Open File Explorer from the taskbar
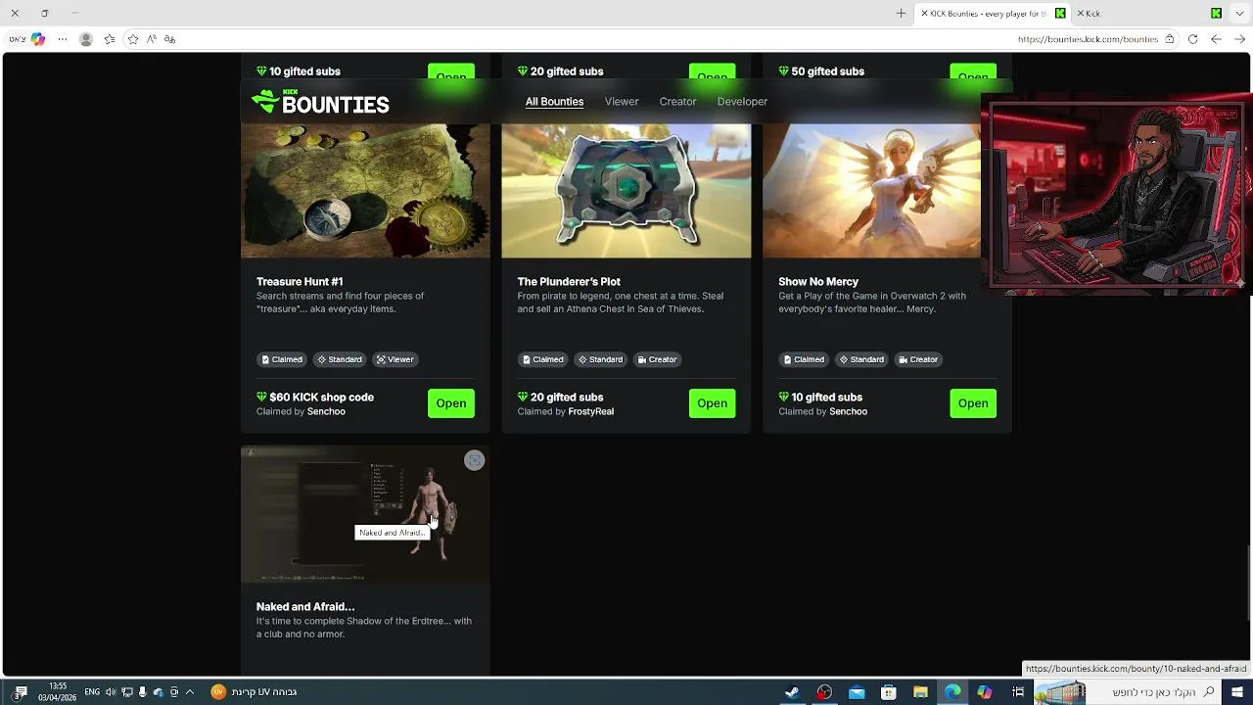Image resolution: width=1253 pixels, height=705 pixels. [x=920, y=692]
